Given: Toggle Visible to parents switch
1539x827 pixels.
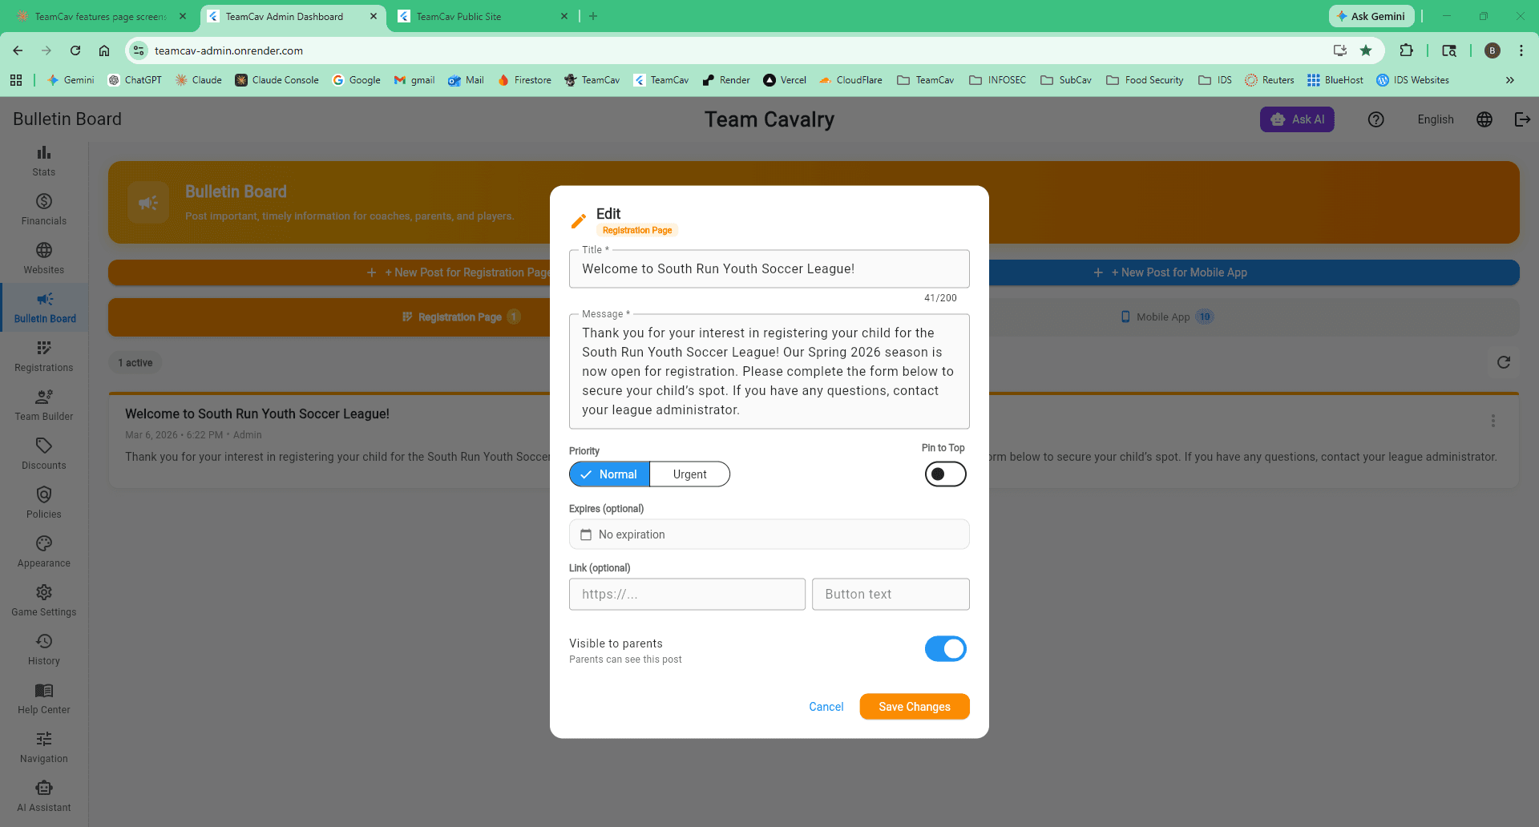Looking at the screenshot, I should click(945, 649).
